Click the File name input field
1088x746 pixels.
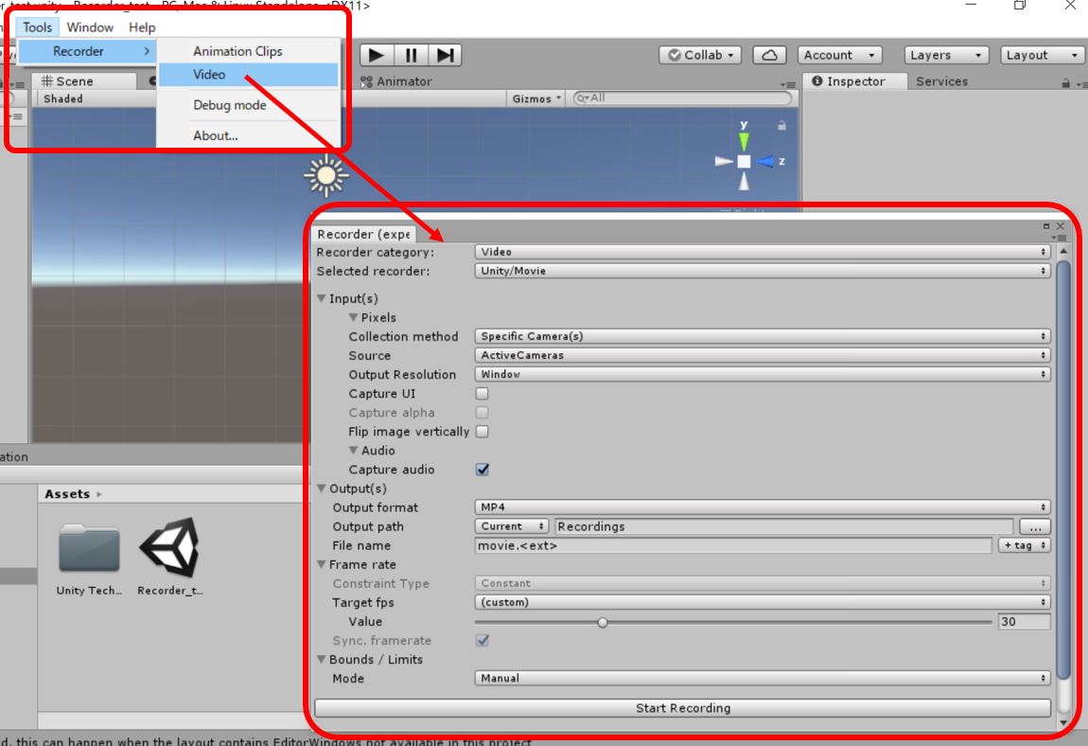click(734, 545)
